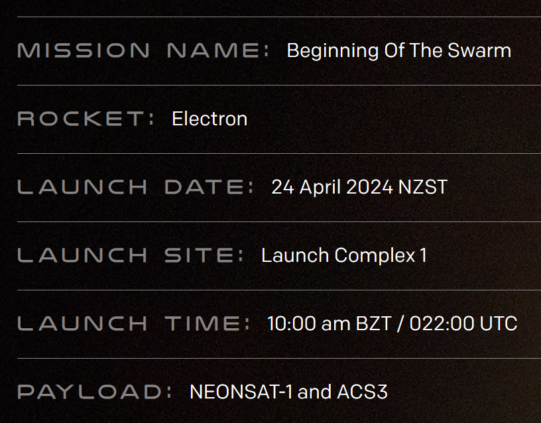The width and height of the screenshot is (541, 423).
Task: Click the Electron rocket value
Action: (x=210, y=119)
